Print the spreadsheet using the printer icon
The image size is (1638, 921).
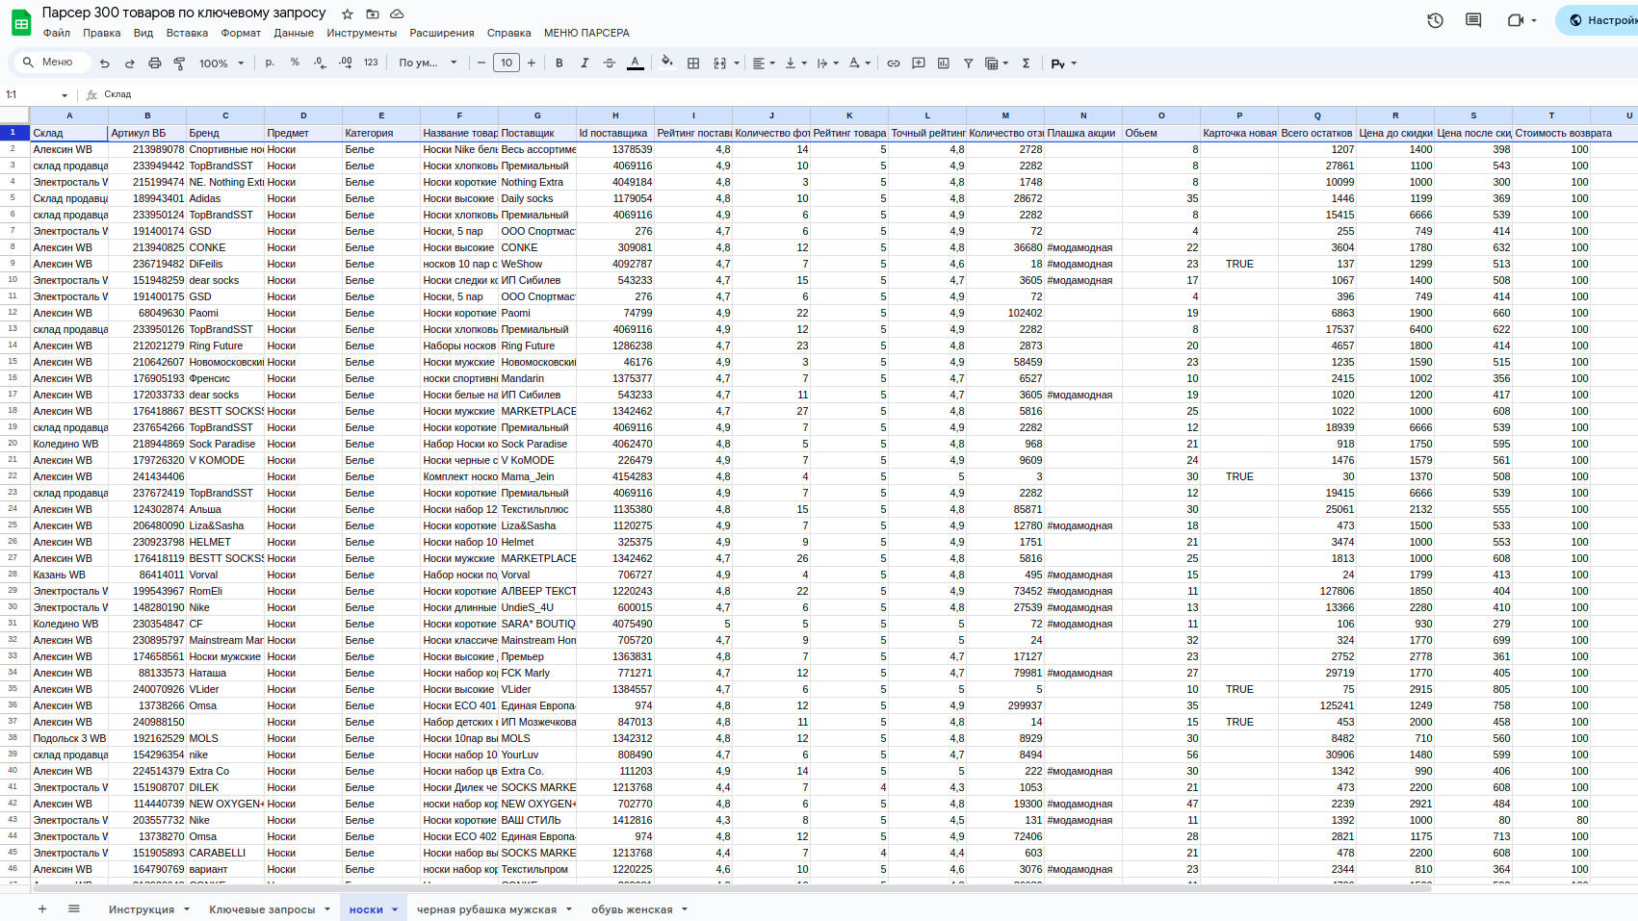point(154,64)
